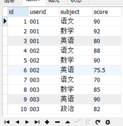Click userid 002 in row id 5
This screenshot has width=123, height=126.
(x=44, y=60)
